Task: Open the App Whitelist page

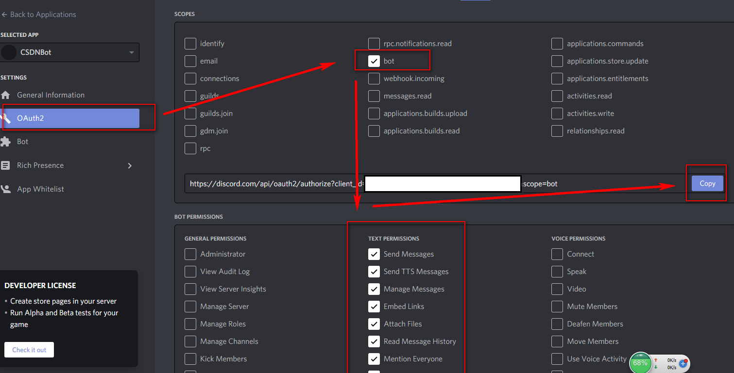Action: point(40,189)
